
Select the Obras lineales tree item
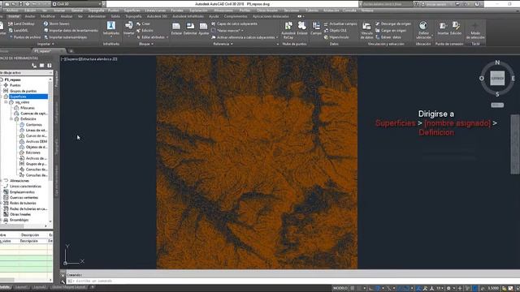pos(20,214)
